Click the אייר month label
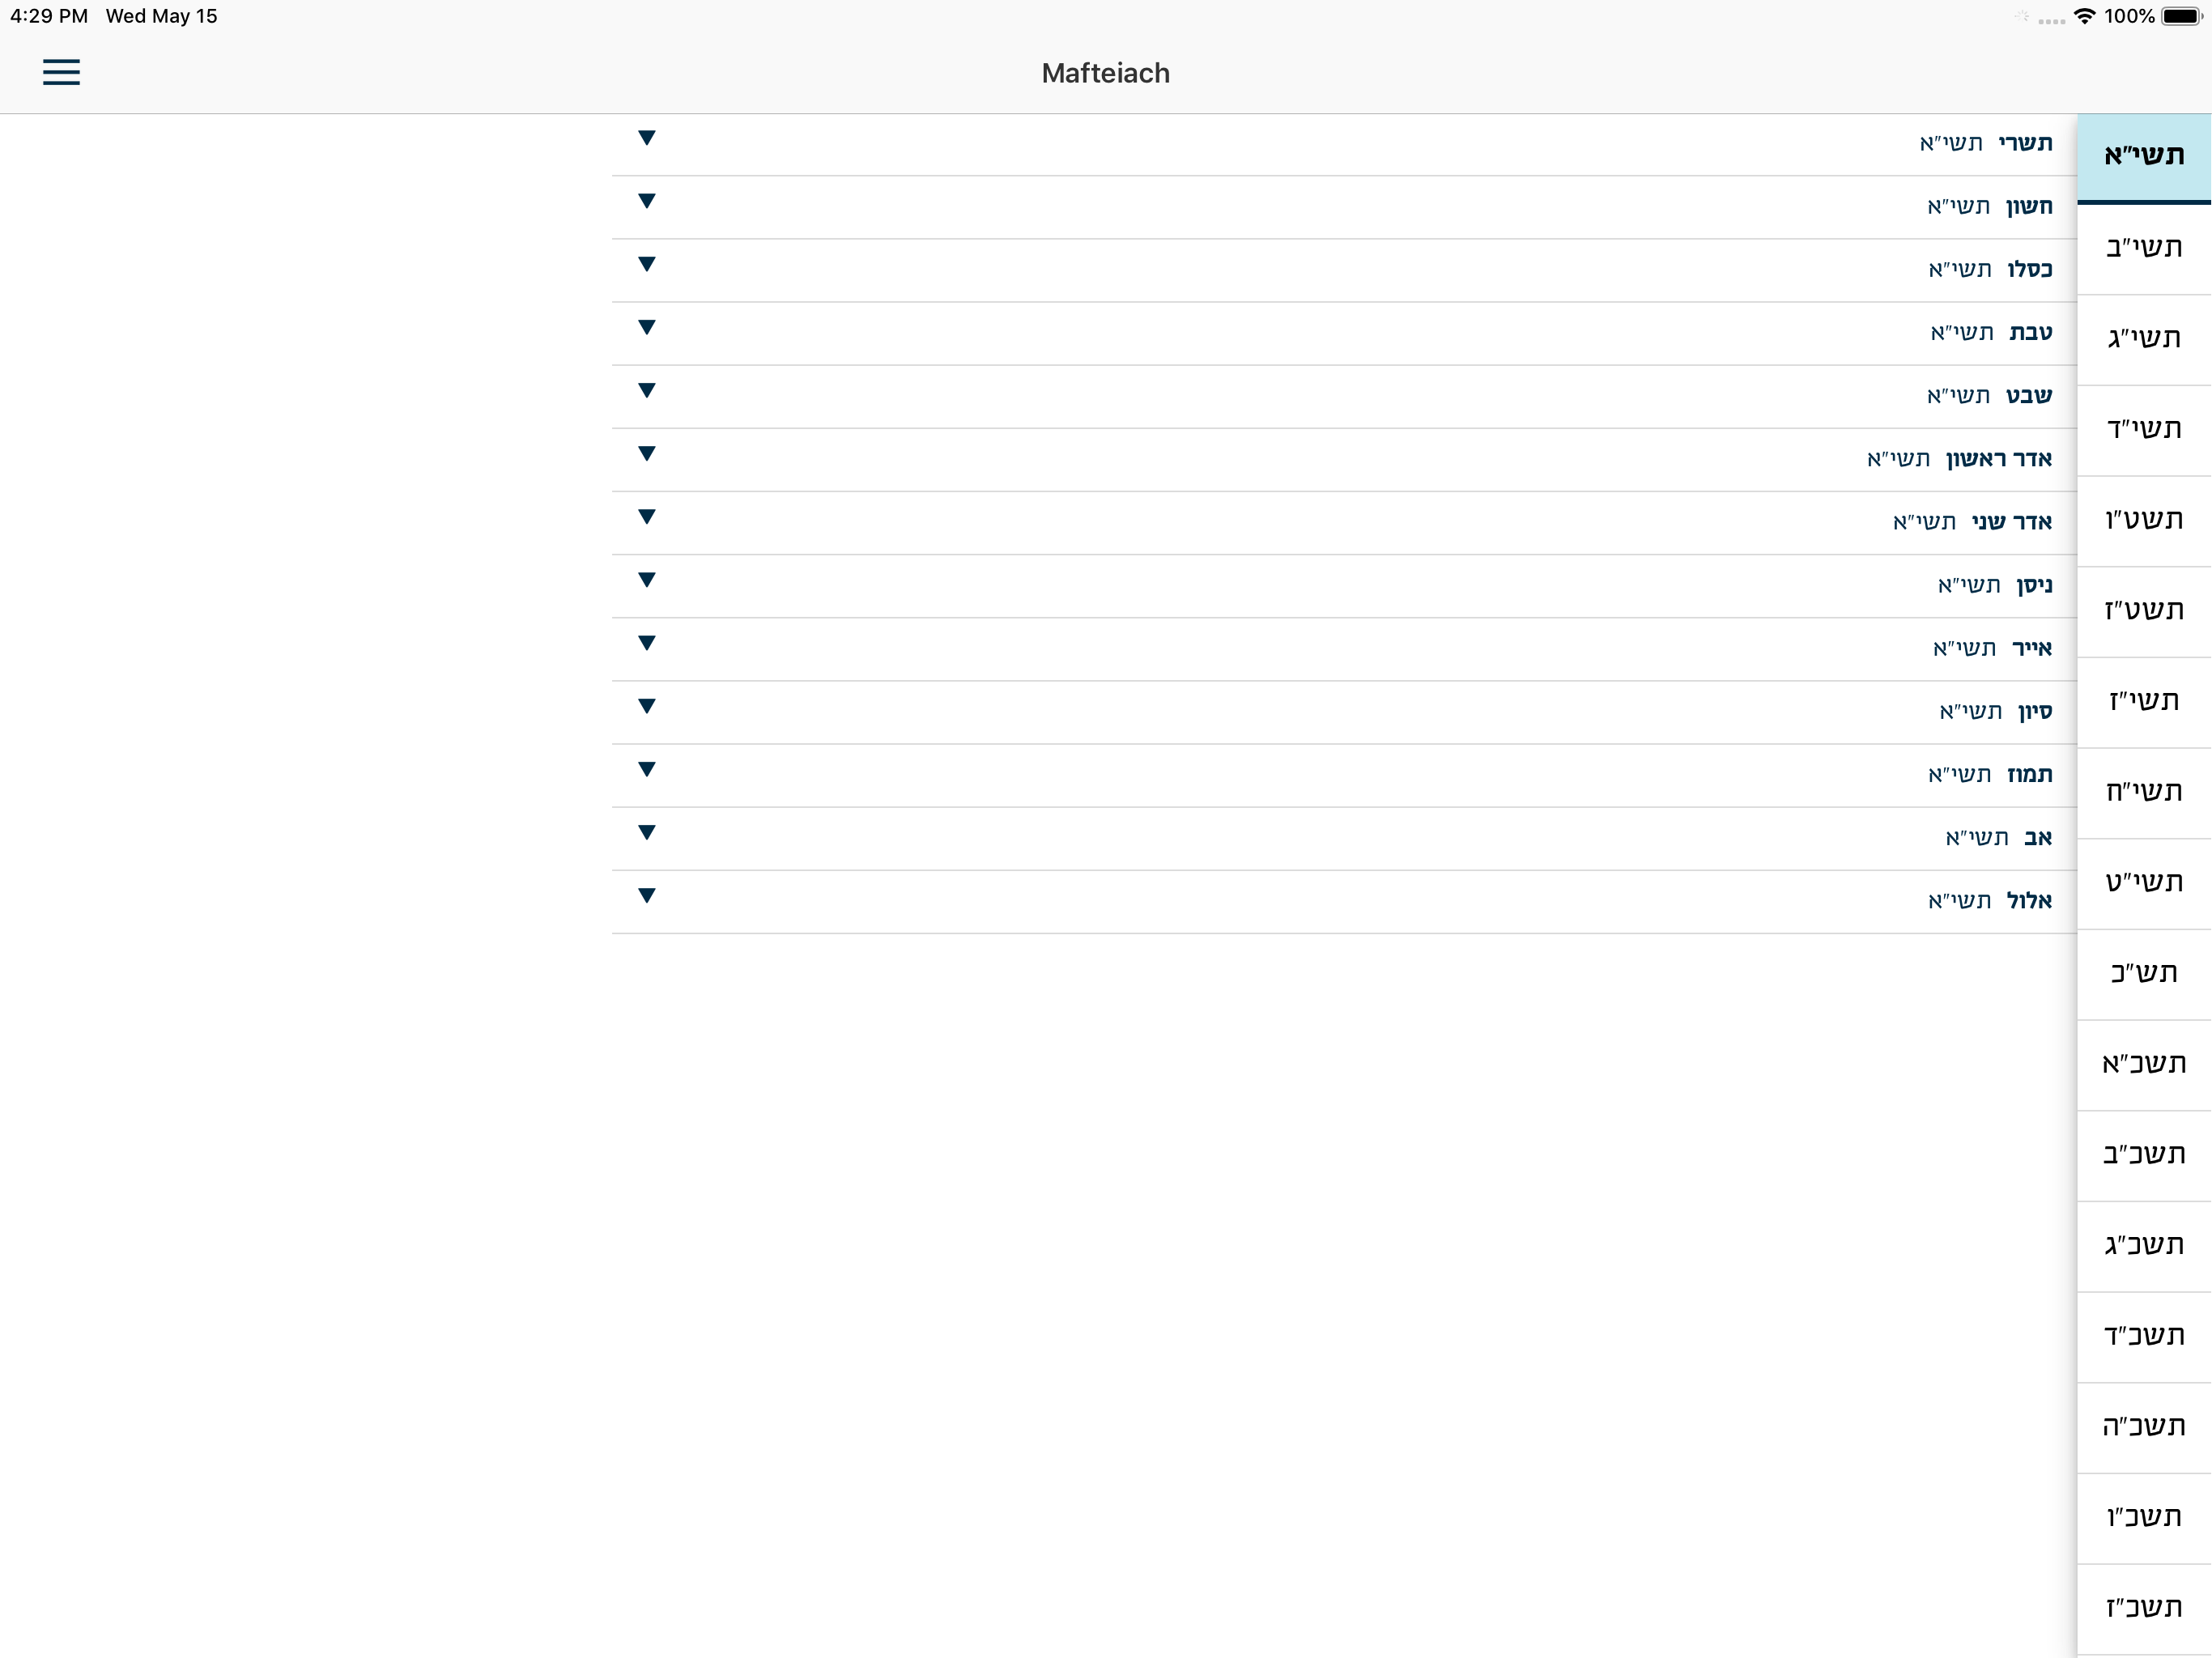Image resolution: width=2212 pixels, height=1658 pixels. tap(2032, 648)
